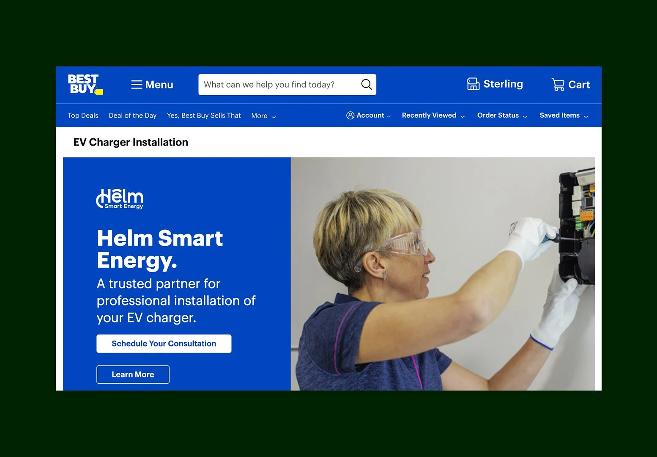This screenshot has width=657, height=457.
Task: Click the Sterling store icon
Action: click(473, 84)
